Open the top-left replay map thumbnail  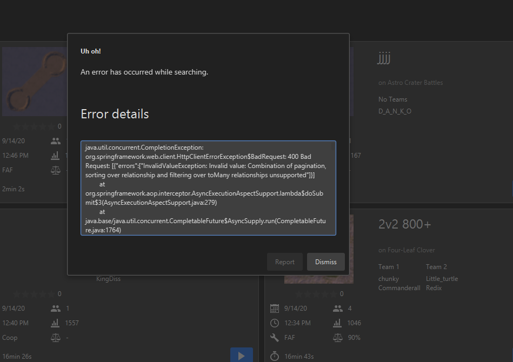[35, 82]
